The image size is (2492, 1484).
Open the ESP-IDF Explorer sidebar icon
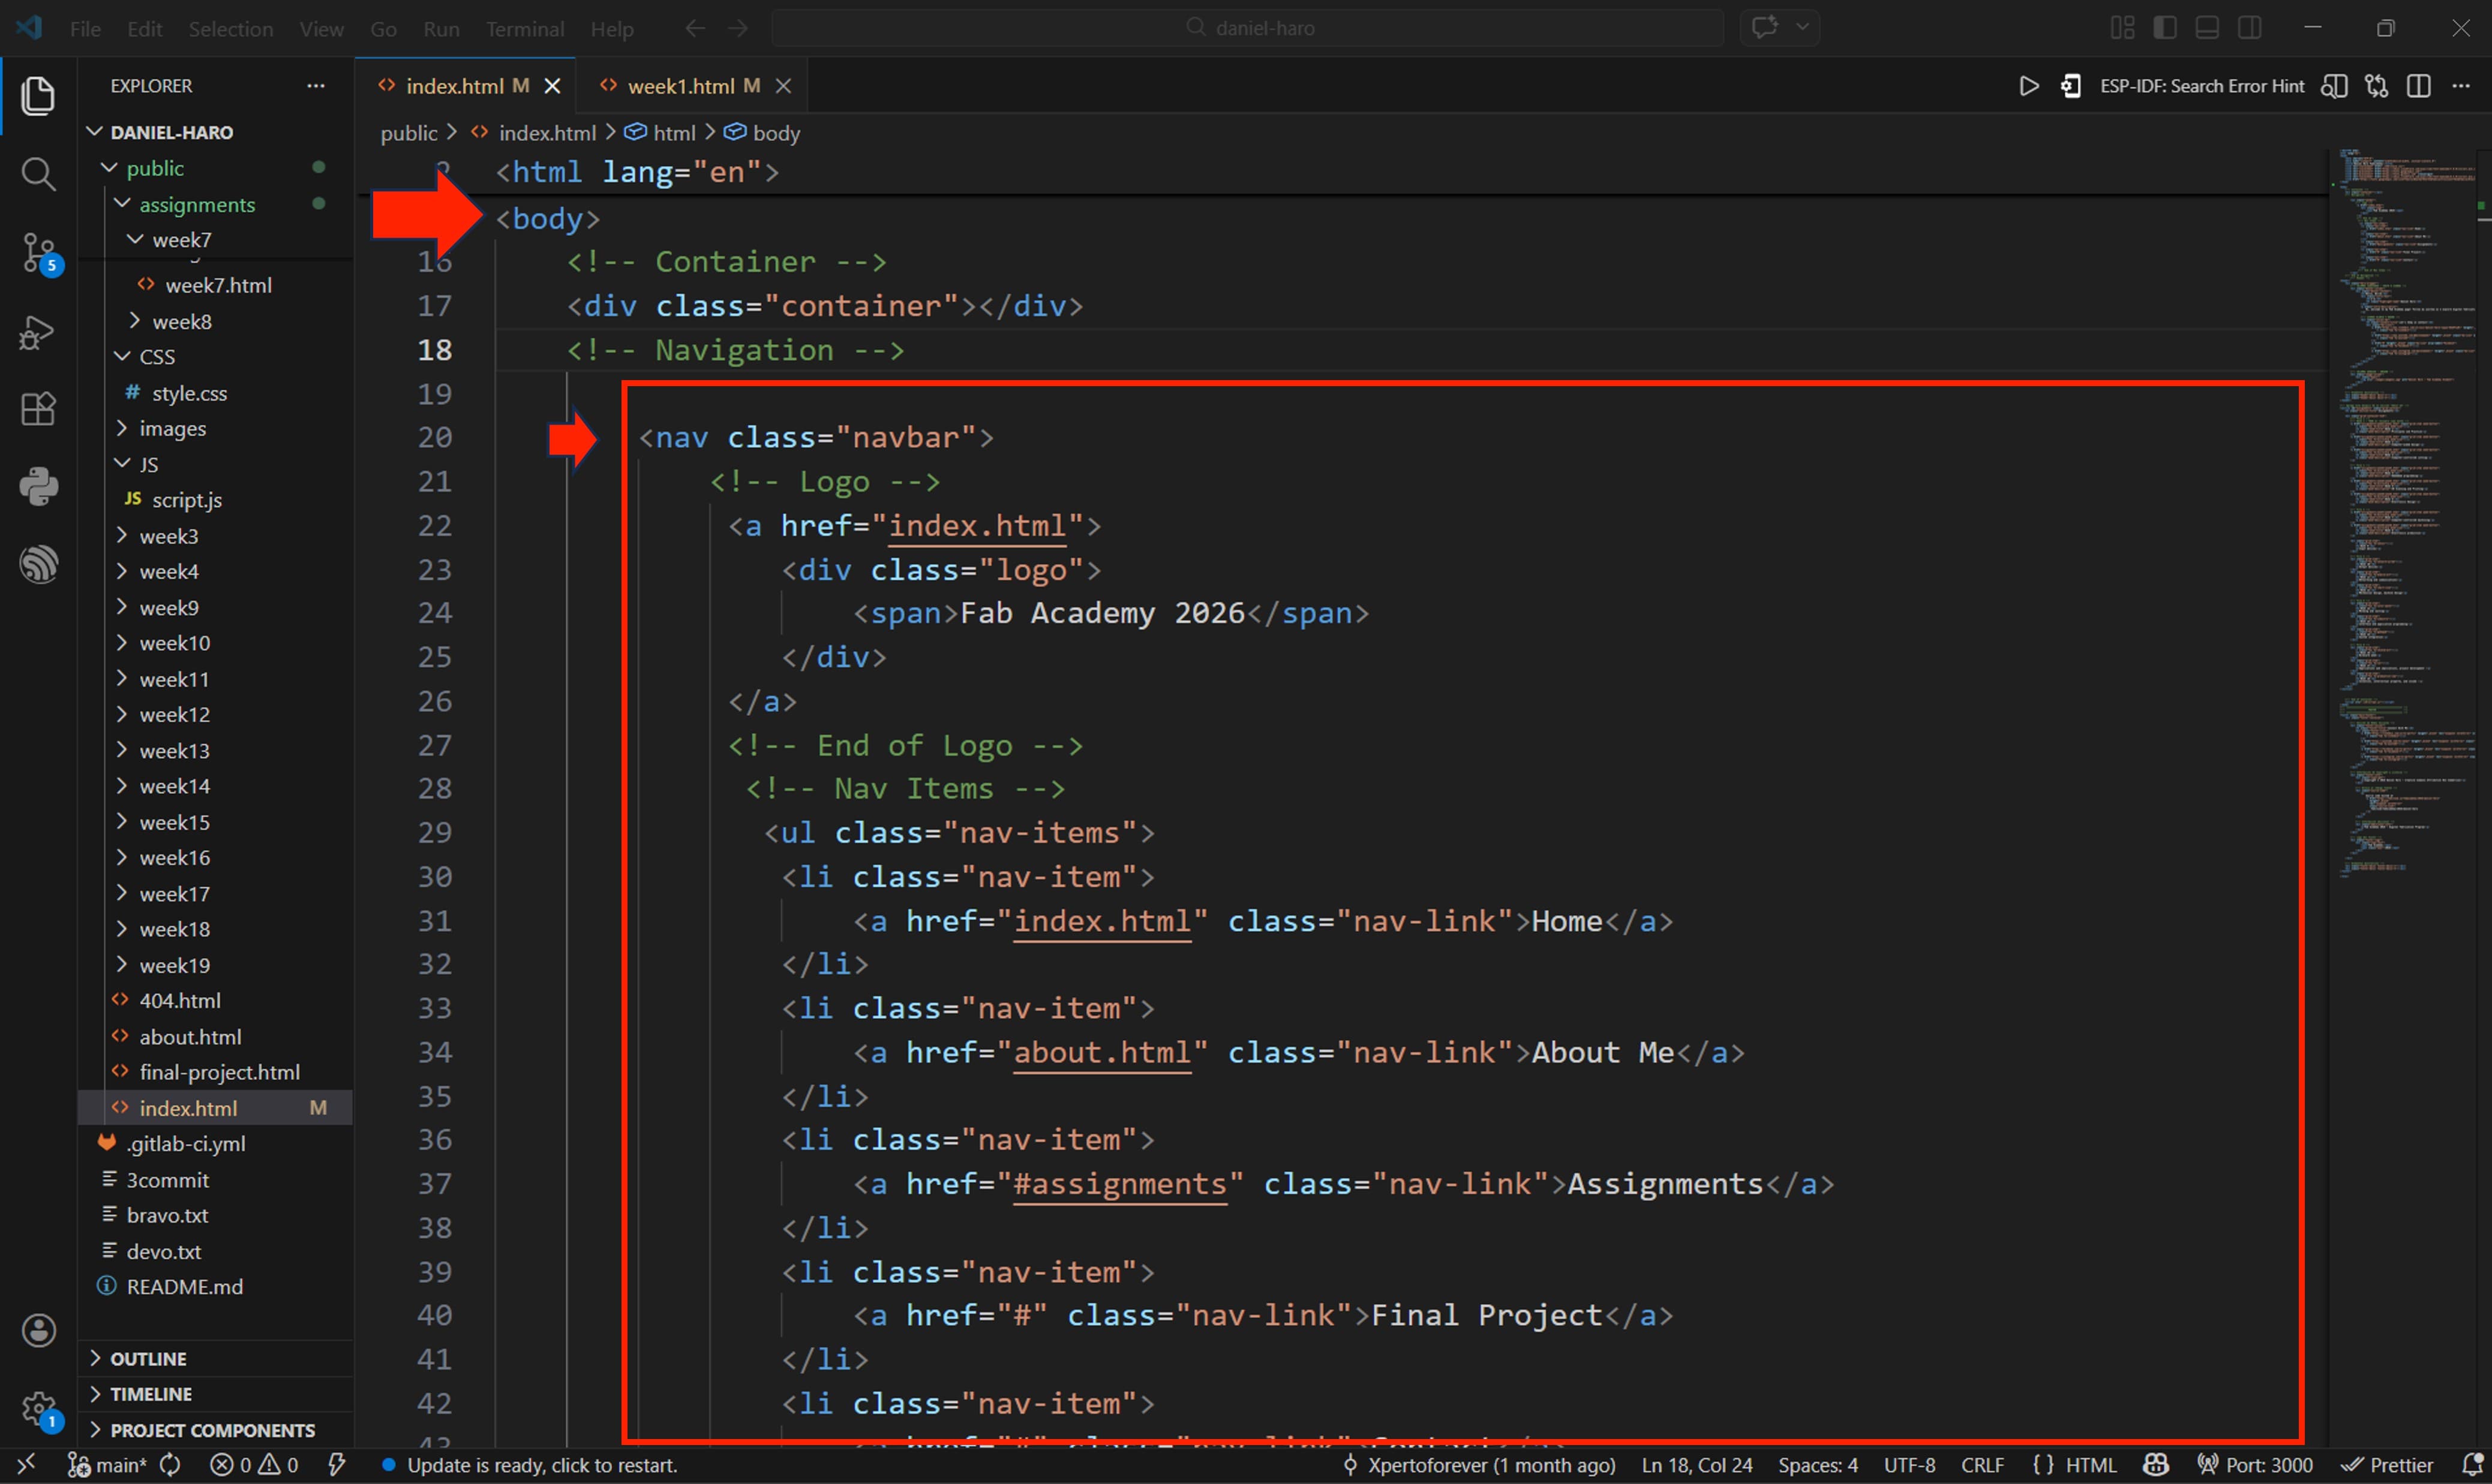pos(38,565)
